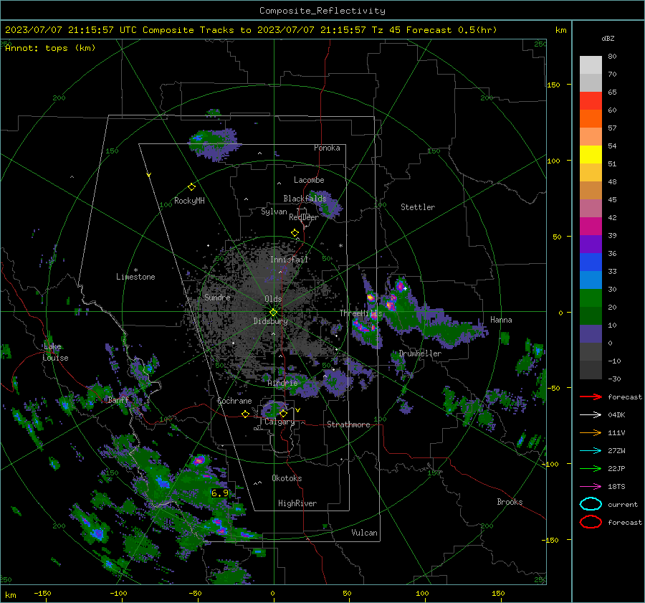Click the Strathmore city label

349,424
